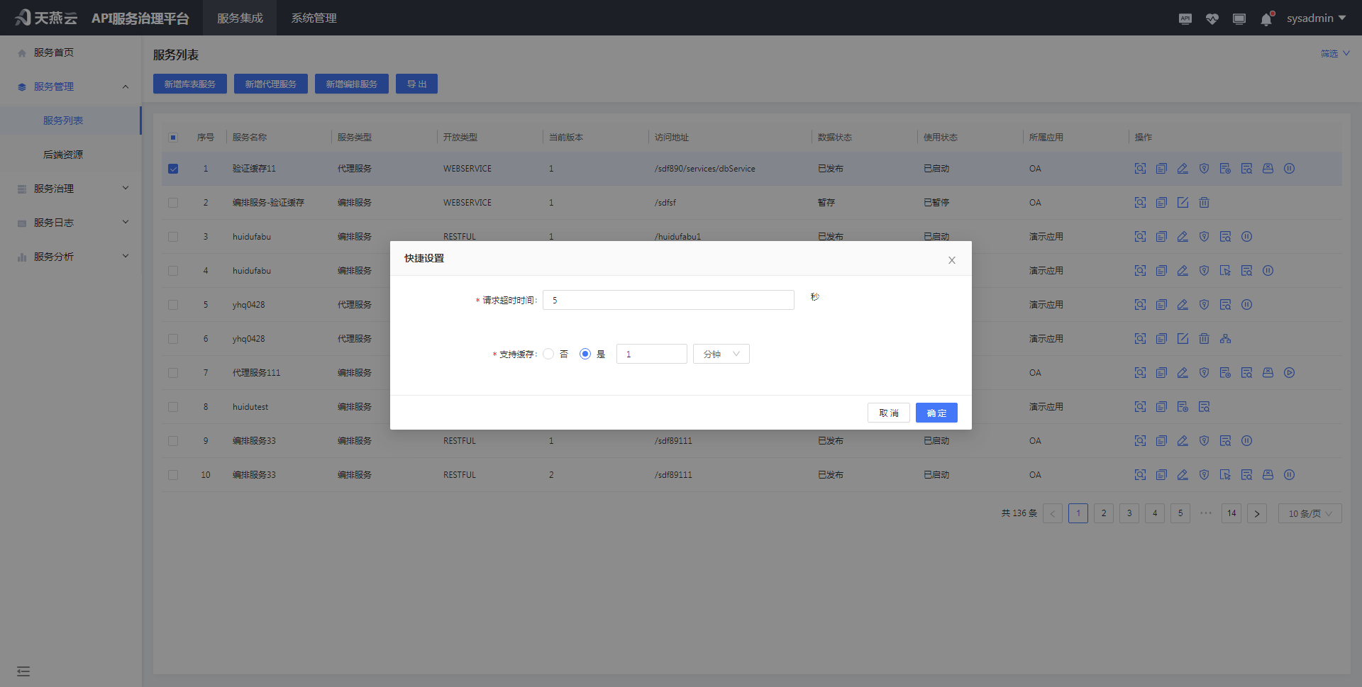This screenshot has height=687, width=1362.
Task: Select the 否 radio for cache support
Action: click(548, 354)
